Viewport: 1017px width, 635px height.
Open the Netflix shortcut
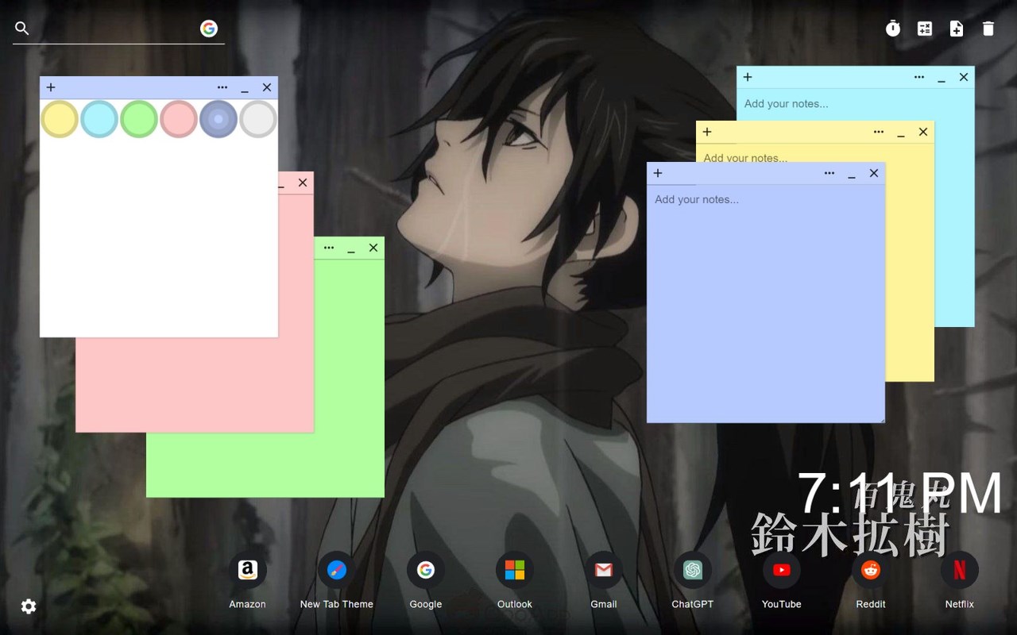click(x=960, y=570)
